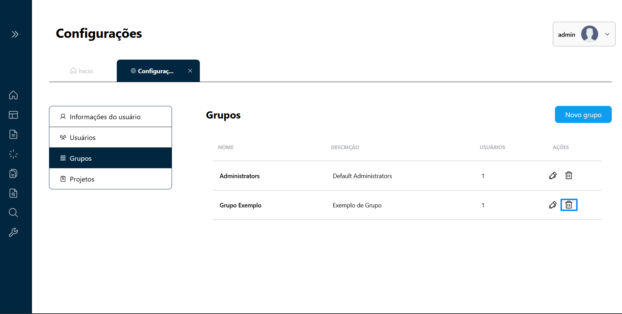Screen dimensions: 622x314
Task: Edit Grupo Exemplo using the pencil icon
Action: point(553,205)
